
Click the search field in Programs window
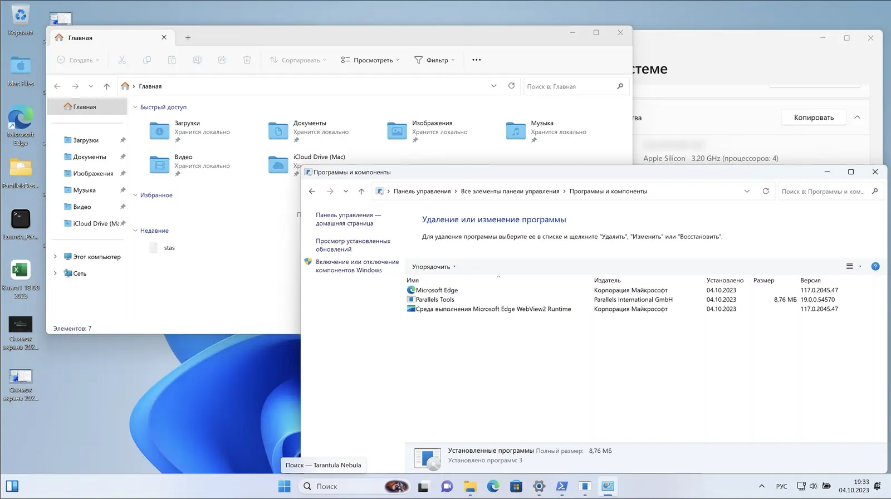(823, 191)
